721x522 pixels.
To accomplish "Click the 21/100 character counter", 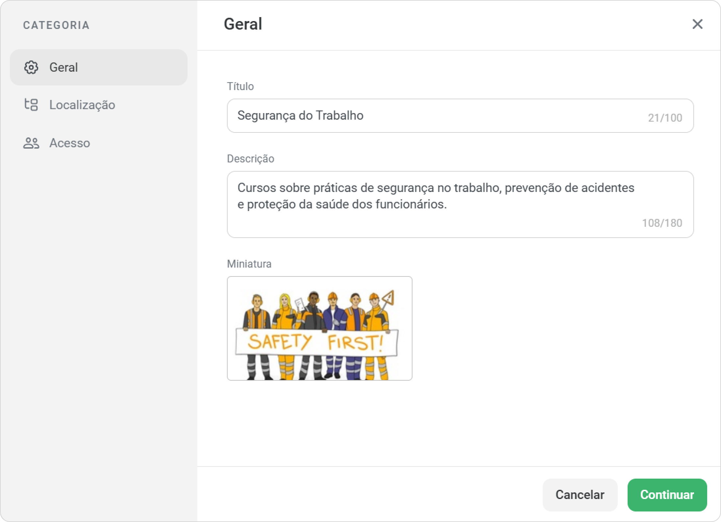I will (665, 118).
